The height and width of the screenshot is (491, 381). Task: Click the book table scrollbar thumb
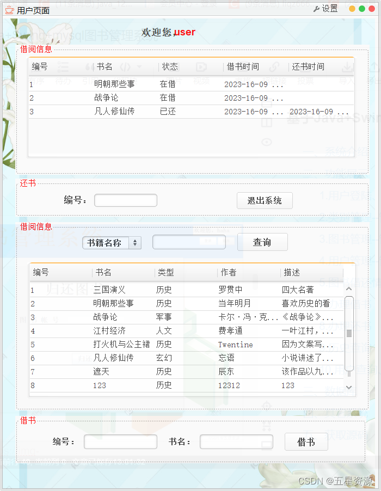pyautogui.click(x=349, y=334)
